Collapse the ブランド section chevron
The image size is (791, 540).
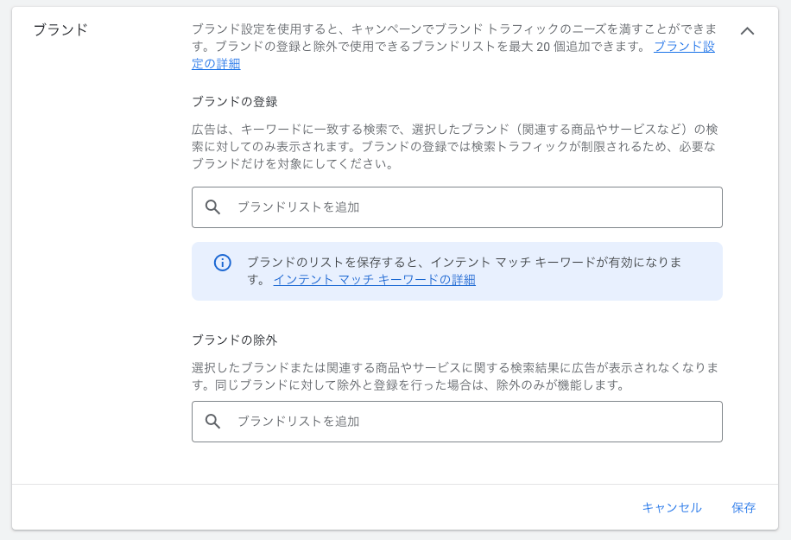tap(747, 31)
